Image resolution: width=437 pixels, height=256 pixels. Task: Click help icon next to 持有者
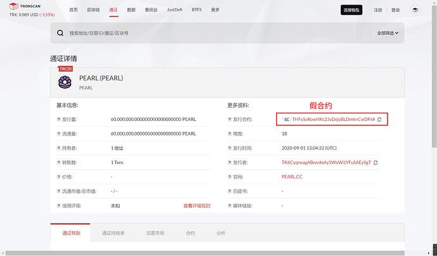pos(58,148)
